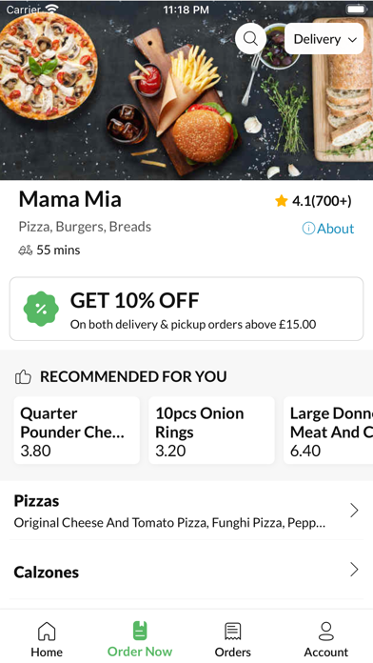Select Quarter Pounder Cheese card
373x663 pixels.
click(77, 431)
